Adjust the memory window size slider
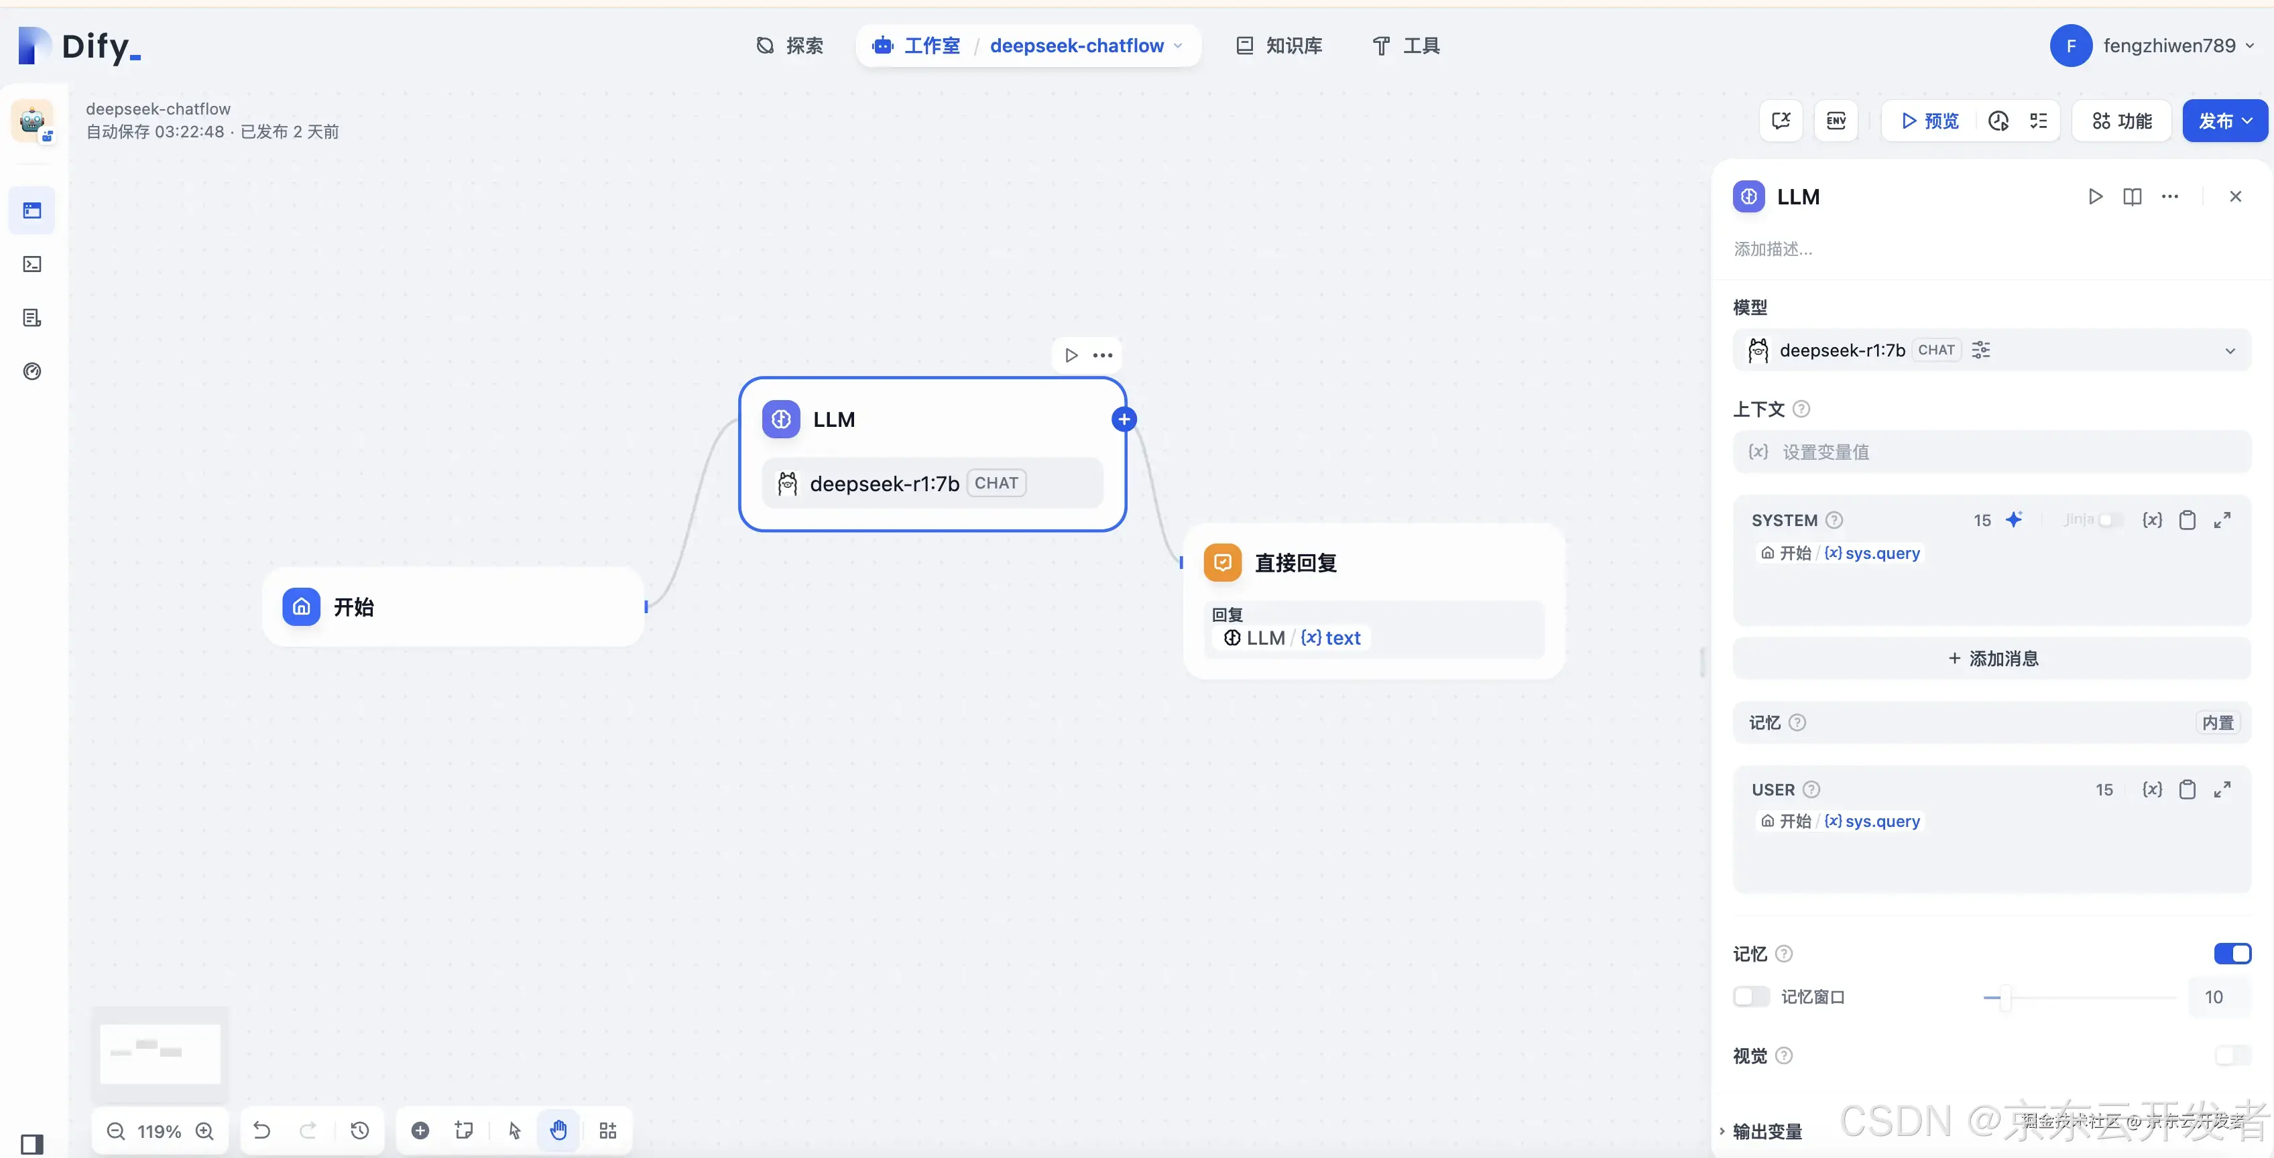The image size is (2274, 1158). (x=2006, y=997)
